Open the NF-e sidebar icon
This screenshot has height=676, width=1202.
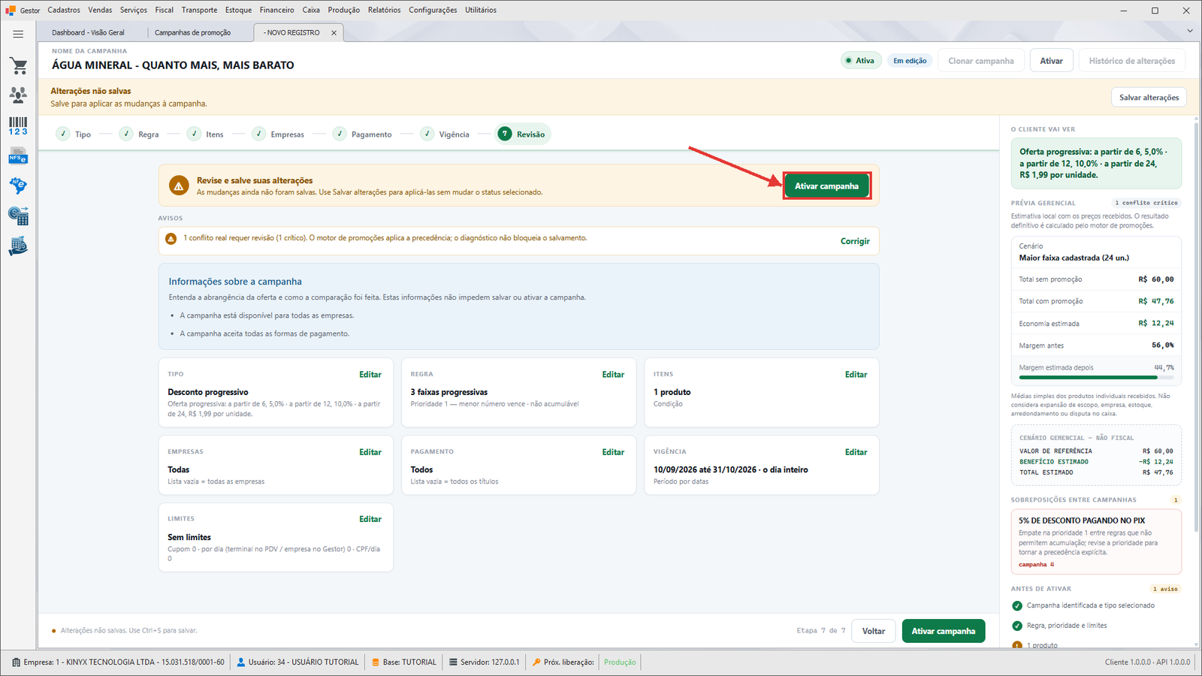coord(18,186)
